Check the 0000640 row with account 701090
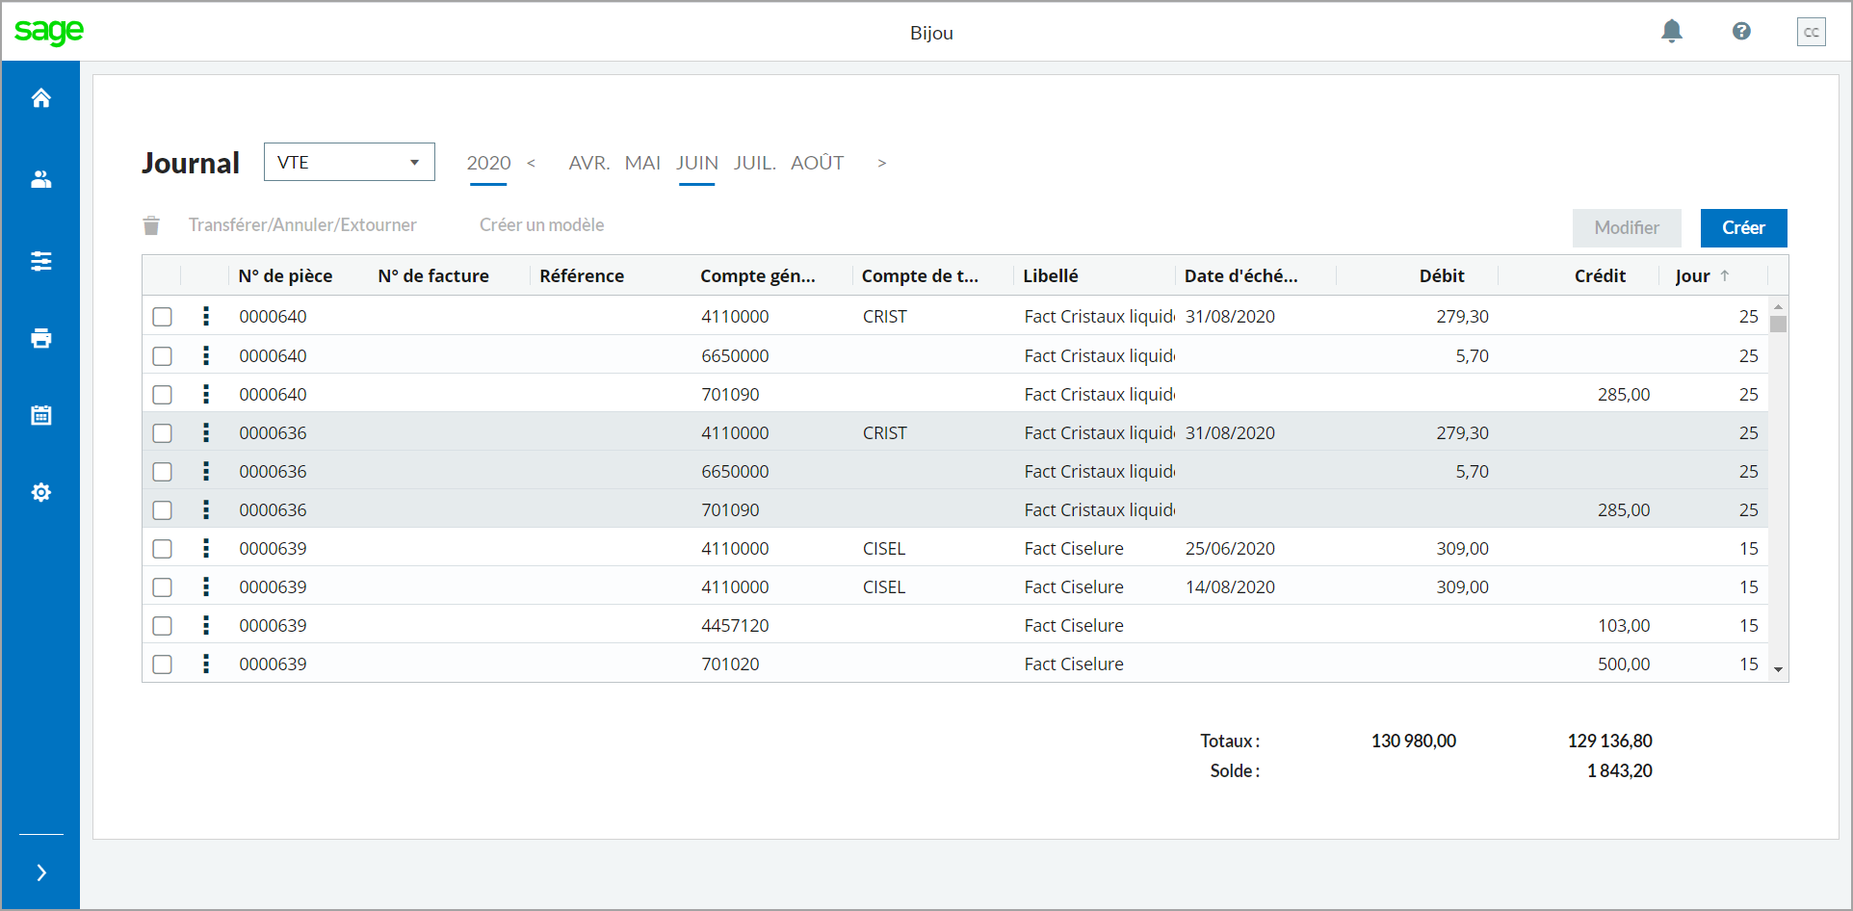Image resolution: width=1853 pixels, height=911 pixels. pyautogui.click(x=163, y=395)
